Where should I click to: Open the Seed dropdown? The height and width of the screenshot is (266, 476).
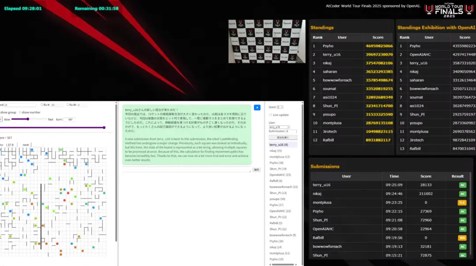click(x=280, y=107)
